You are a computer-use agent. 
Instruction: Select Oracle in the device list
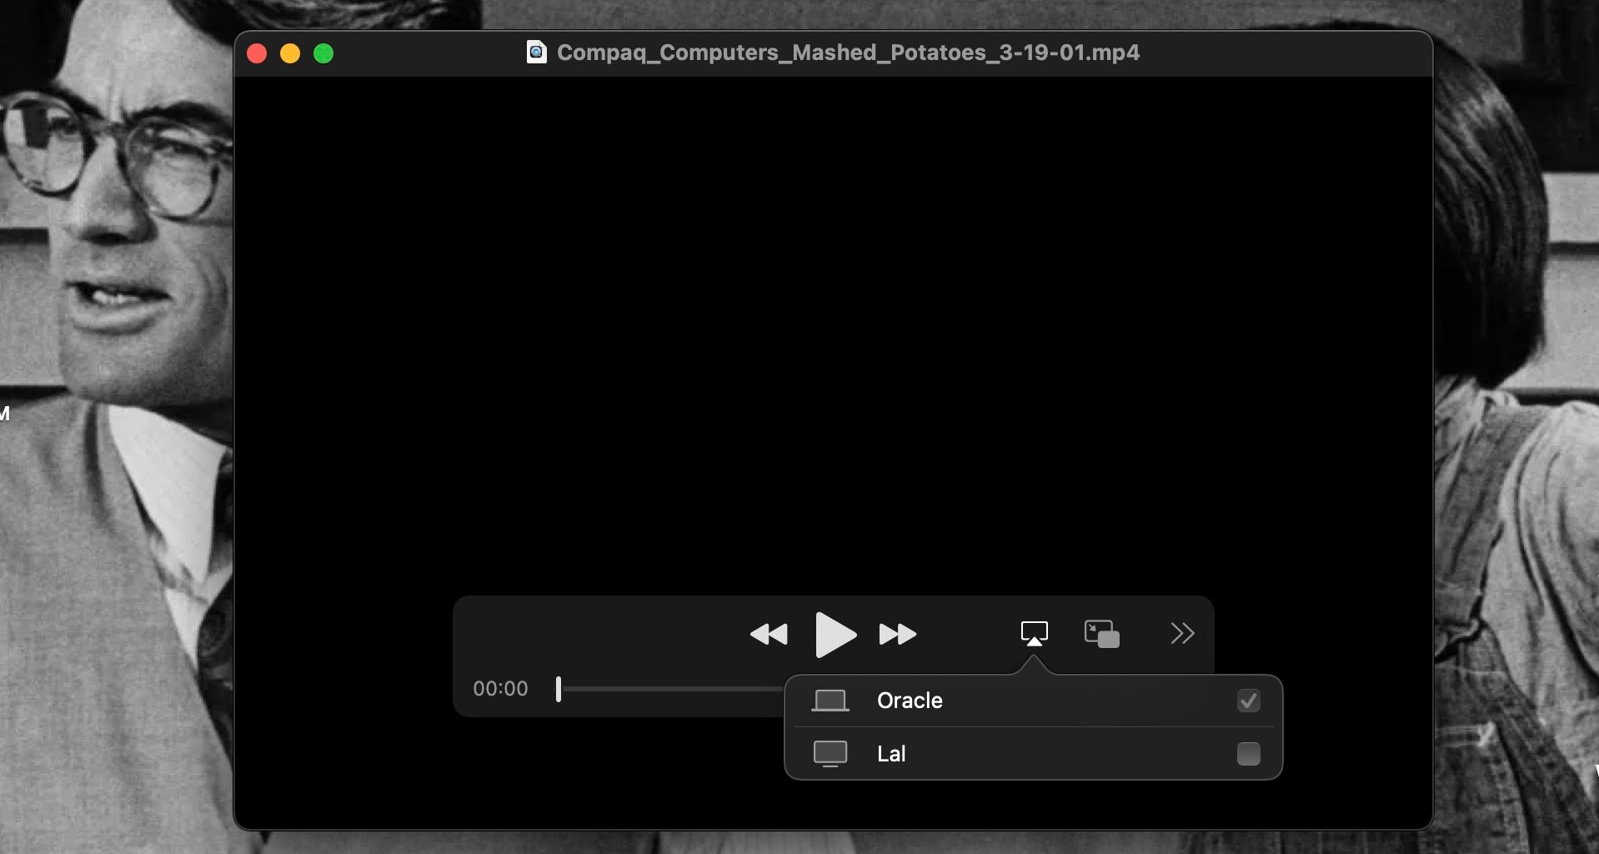click(x=910, y=701)
